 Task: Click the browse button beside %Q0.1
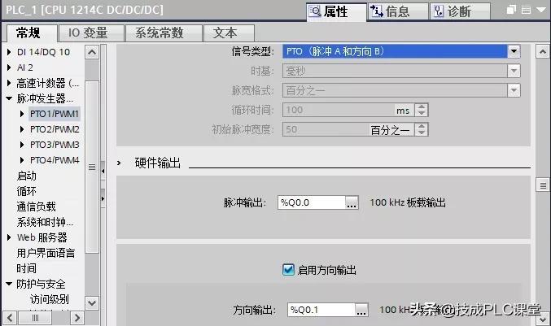pyautogui.click(x=361, y=310)
